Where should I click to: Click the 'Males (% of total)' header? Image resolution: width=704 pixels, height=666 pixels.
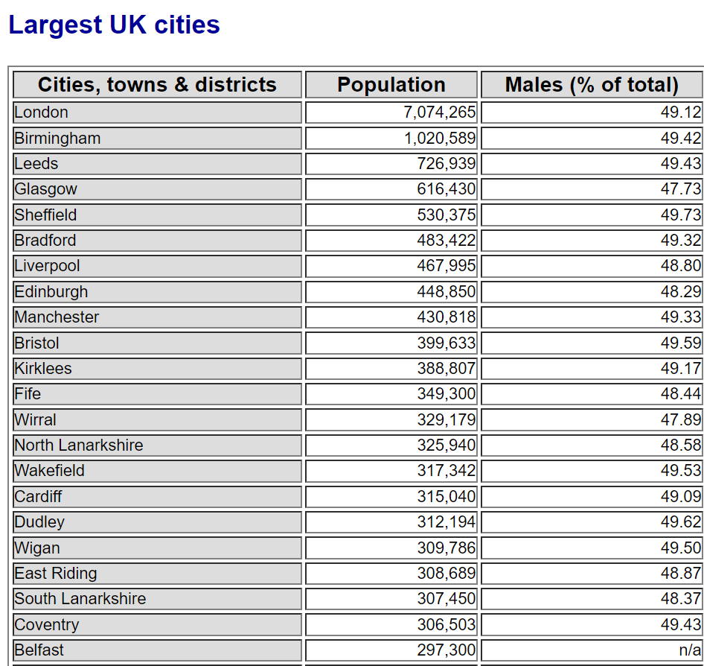click(592, 84)
